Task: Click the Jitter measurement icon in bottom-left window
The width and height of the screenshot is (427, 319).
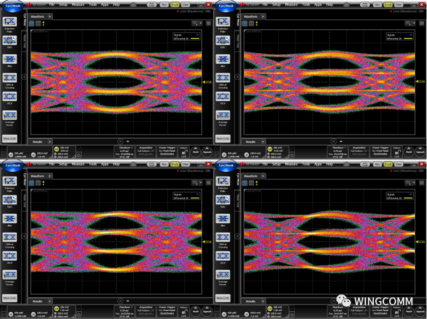Action: [x=9, y=221]
